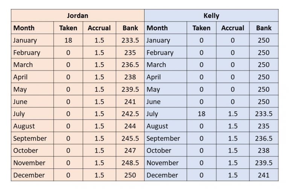The height and width of the screenshot is (189, 289).
Task: Select Jordan's Taken column header
Action: (x=68, y=28)
